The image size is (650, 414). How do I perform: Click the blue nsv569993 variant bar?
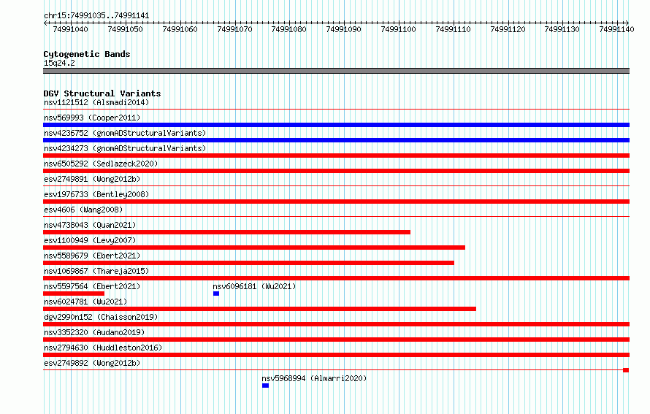point(336,125)
